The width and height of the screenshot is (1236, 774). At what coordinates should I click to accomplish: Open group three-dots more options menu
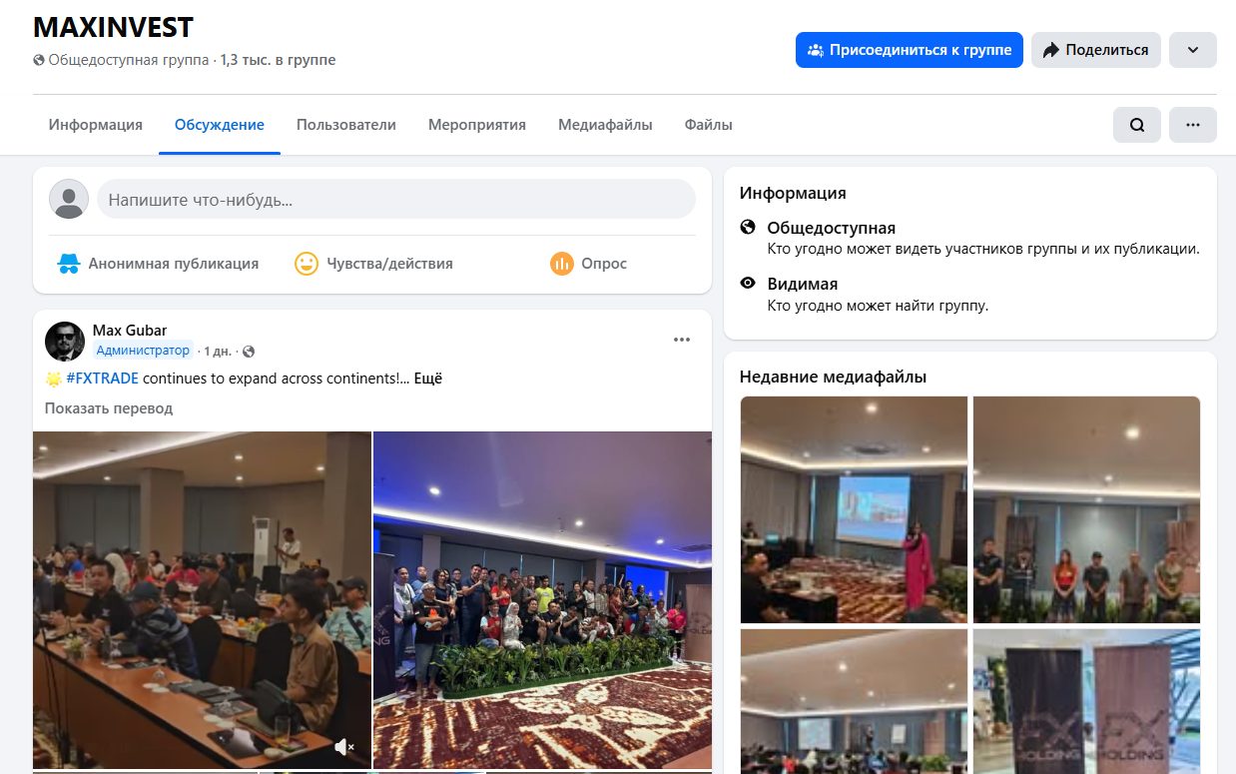point(1193,125)
